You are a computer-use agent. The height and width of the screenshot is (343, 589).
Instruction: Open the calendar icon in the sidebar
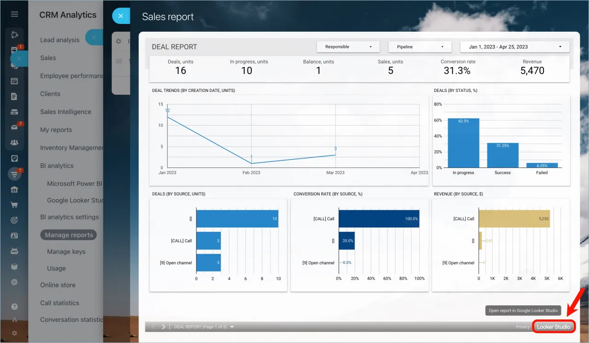pos(14,81)
